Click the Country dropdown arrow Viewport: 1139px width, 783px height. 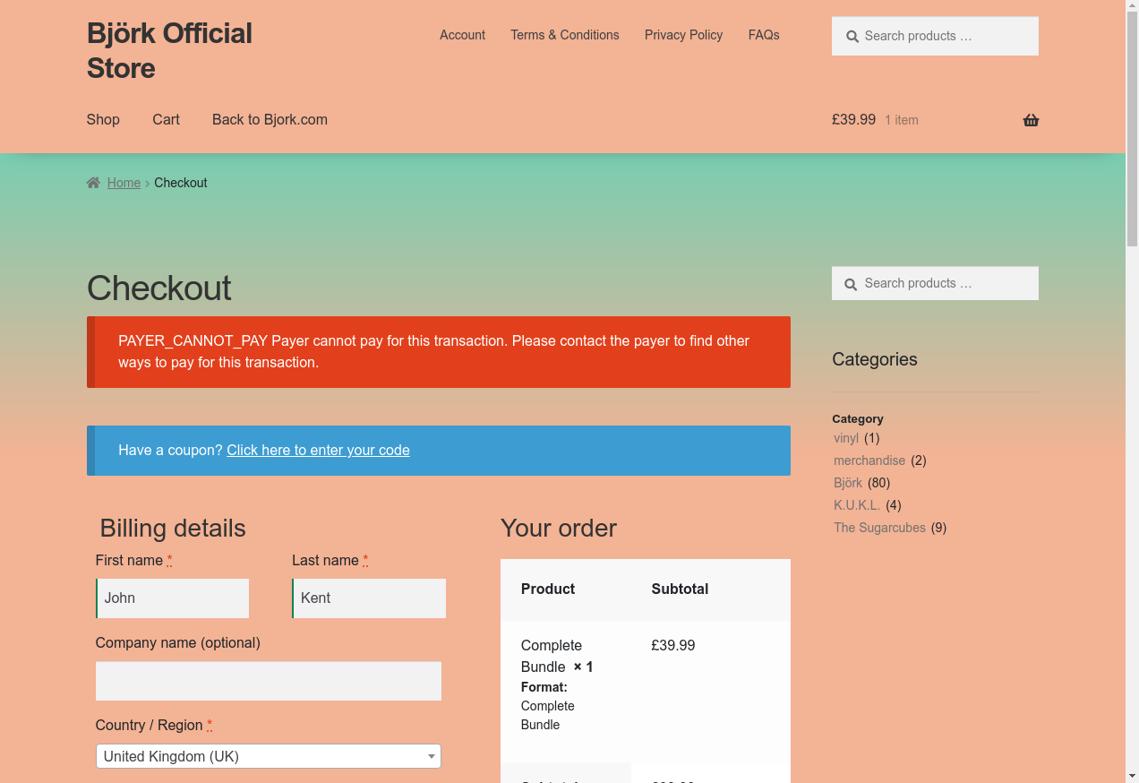click(x=432, y=756)
